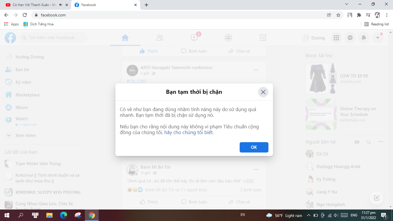Open the notifications bell icon
The width and height of the screenshot is (393, 221).
364,38
